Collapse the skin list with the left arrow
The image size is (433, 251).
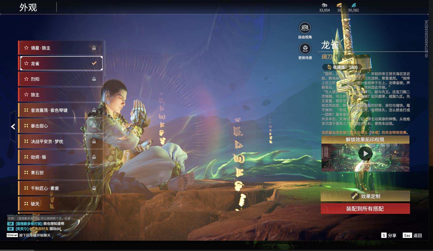tap(13, 126)
